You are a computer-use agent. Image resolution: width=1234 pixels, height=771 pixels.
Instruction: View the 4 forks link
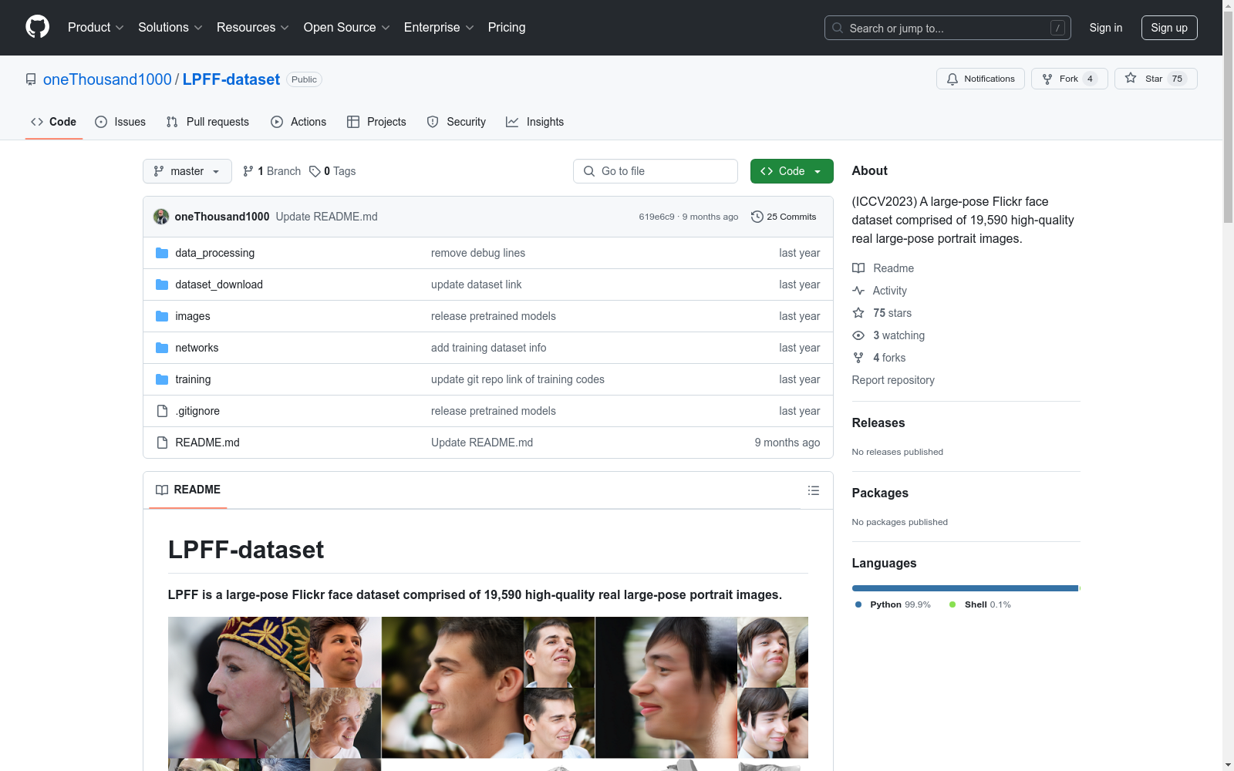pos(879,358)
